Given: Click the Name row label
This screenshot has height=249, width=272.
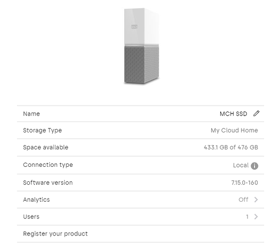Looking at the screenshot, I should (31, 114).
